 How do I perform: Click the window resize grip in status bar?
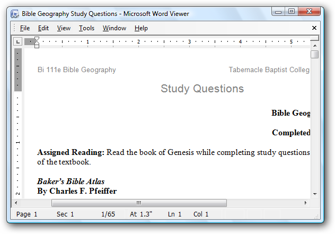pyautogui.click(x=316, y=216)
